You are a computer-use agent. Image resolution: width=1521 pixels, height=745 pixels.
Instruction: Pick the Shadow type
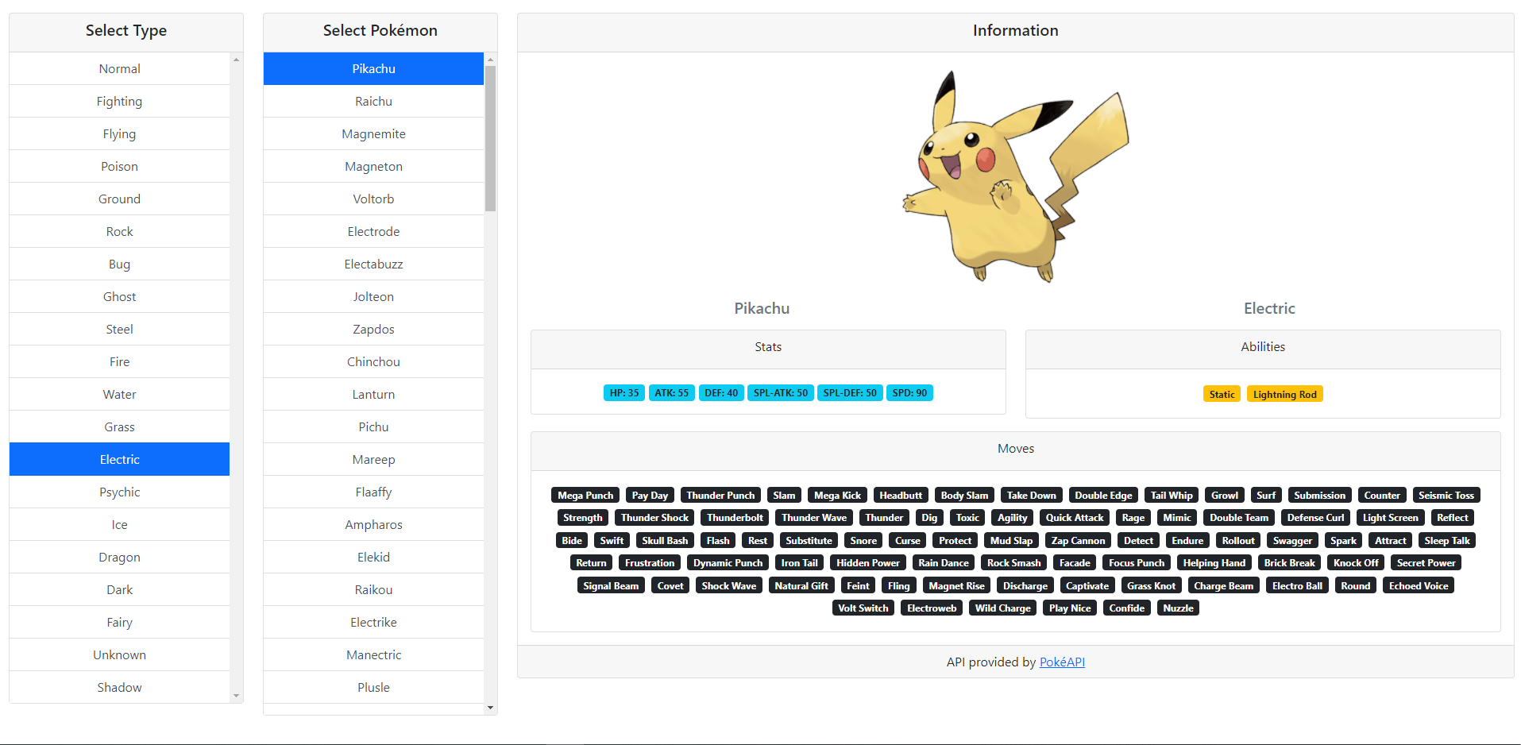pos(119,687)
